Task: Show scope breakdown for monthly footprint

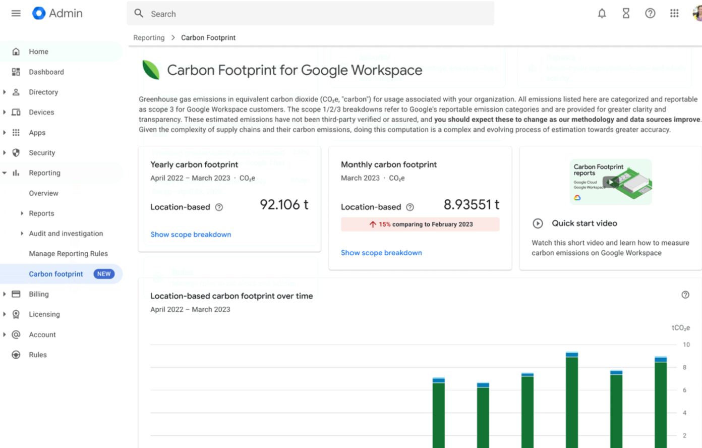Action: [x=381, y=252]
